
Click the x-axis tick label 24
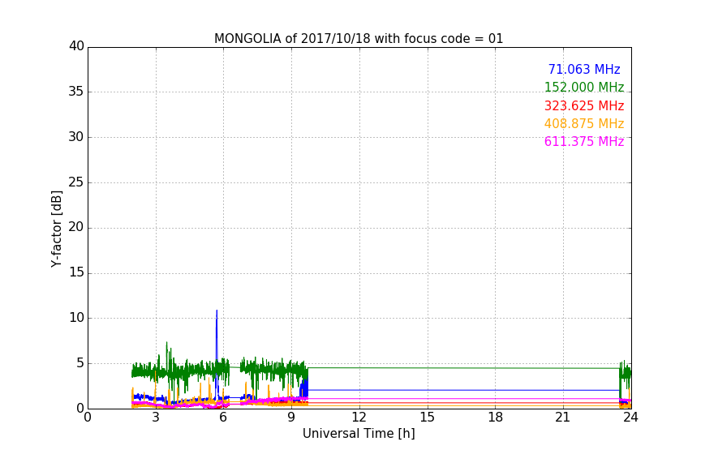(630, 418)
